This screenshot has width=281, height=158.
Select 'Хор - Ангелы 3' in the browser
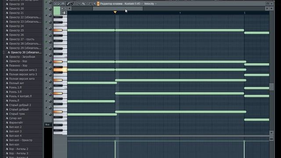point(18,153)
